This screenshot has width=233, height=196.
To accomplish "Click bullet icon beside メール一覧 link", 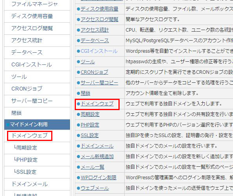I will 79,167.
